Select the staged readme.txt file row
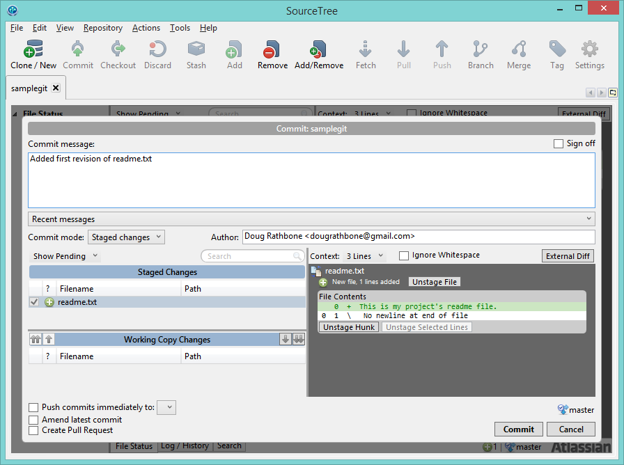This screenshot has height=465, width=624. (167, 302)
